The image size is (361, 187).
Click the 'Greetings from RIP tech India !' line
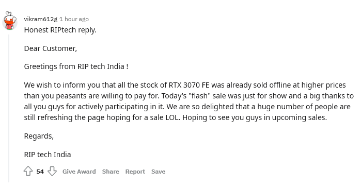click(76, 66)
